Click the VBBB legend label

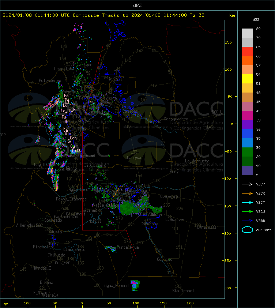click(260, 221)
